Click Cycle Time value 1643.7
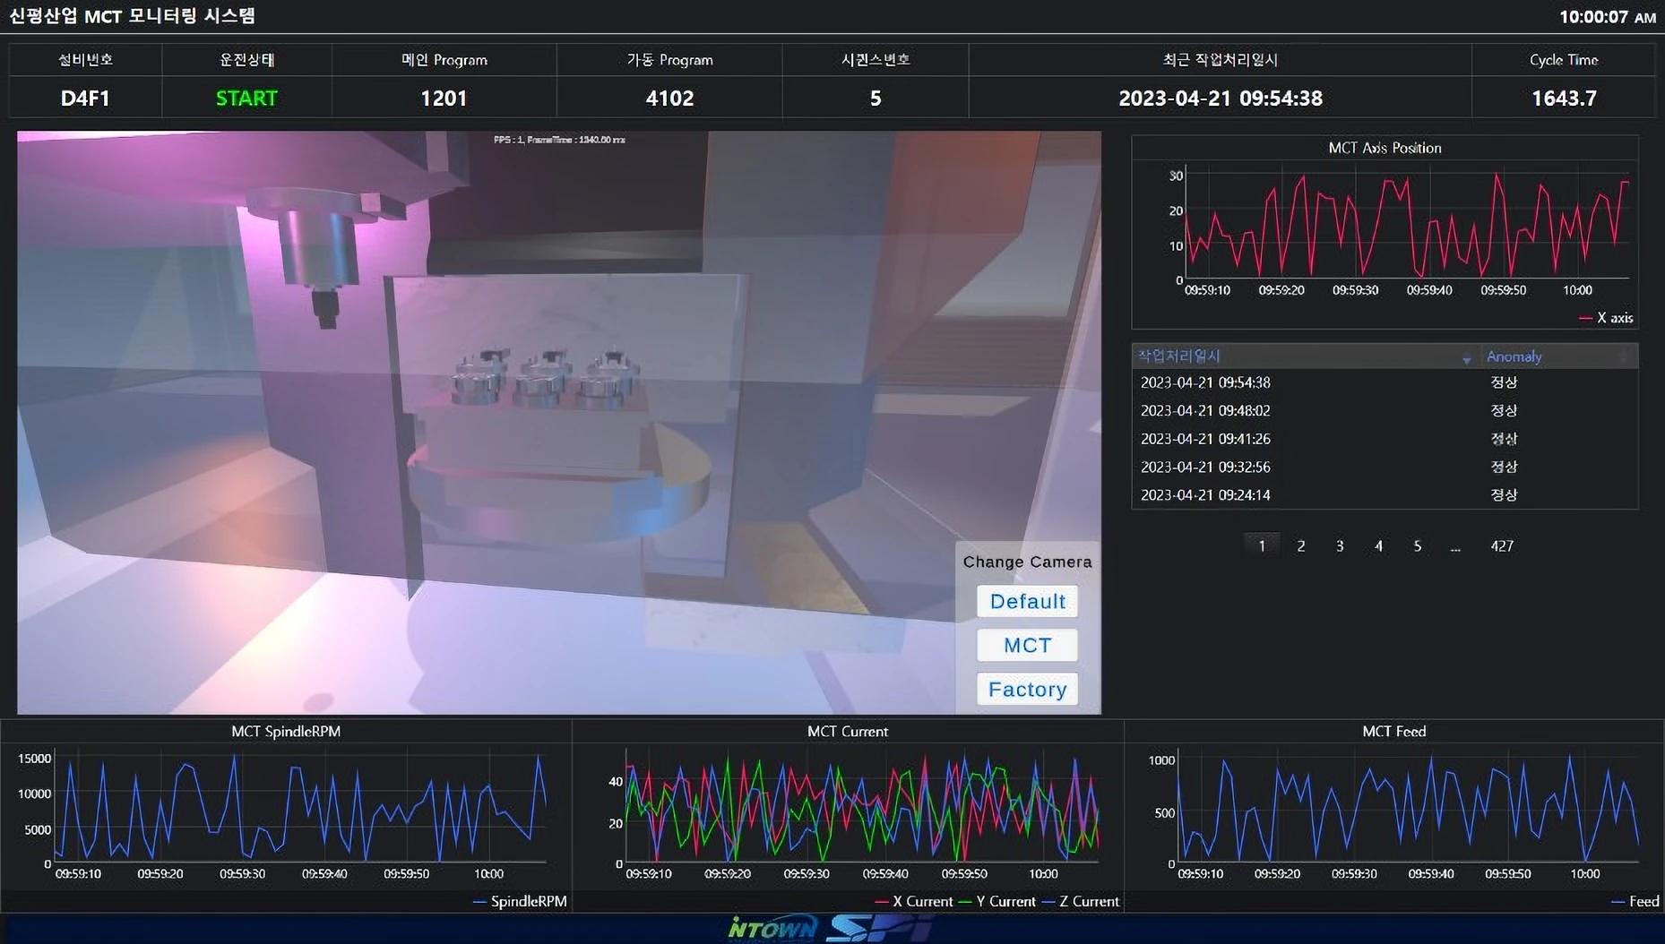1665x944 pixels. 1564,98
